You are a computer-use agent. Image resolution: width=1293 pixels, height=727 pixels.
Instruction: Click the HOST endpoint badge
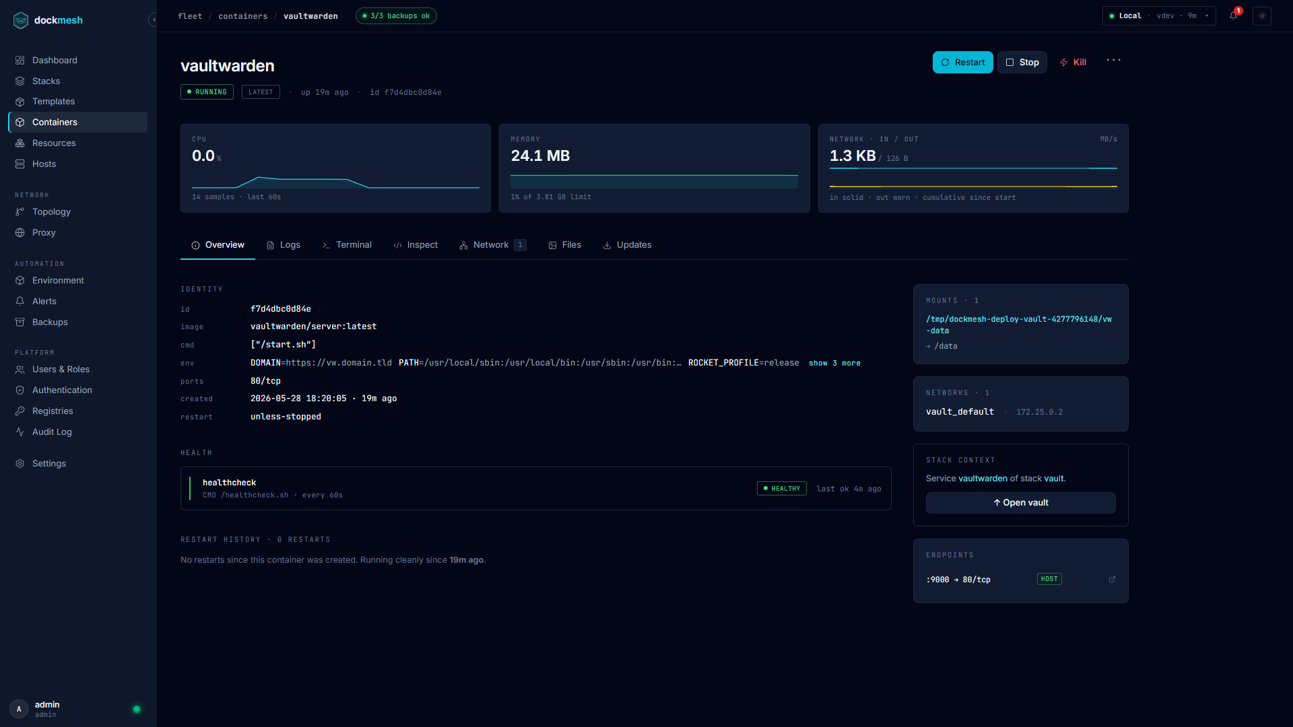[x=1049, y=579]
